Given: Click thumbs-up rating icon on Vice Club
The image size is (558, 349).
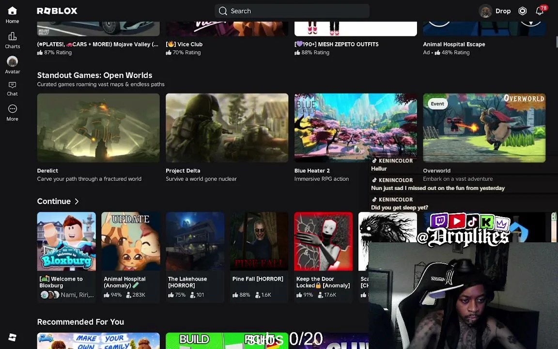Looking at the screenshot, I should coord(169,52).
